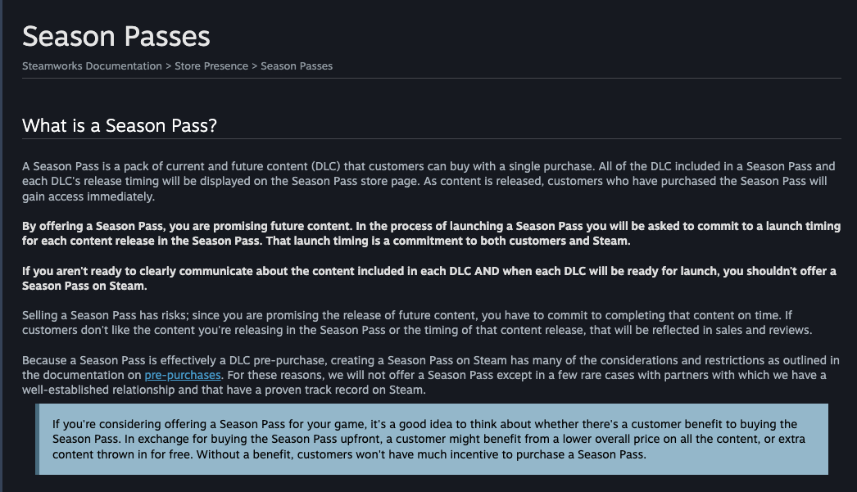Follow the pre-purchases documentation link
857x492 pixels.
coord(183,375)
